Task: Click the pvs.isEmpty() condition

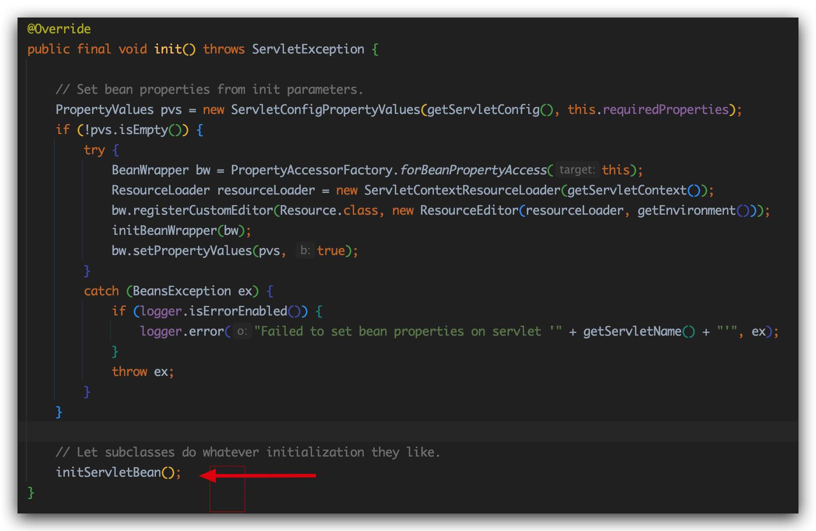Action: [132, 130]
